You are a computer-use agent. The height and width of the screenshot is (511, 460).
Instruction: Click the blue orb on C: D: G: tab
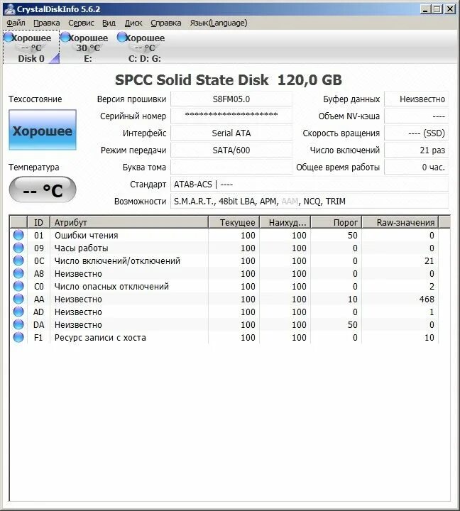point(122,37)
